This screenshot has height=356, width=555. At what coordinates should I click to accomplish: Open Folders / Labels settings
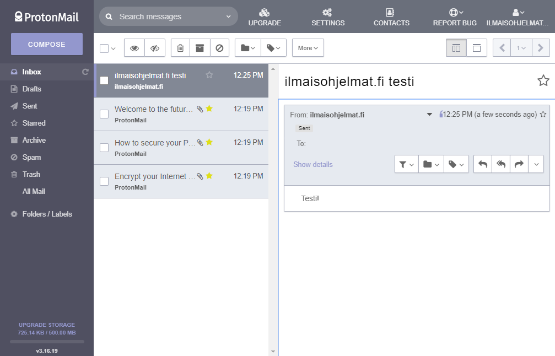point(47,214)
